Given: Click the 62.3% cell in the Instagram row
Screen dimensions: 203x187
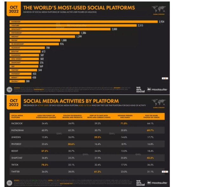Looking at the screenshot, I should pyautogui.click(x=71, y=130).
